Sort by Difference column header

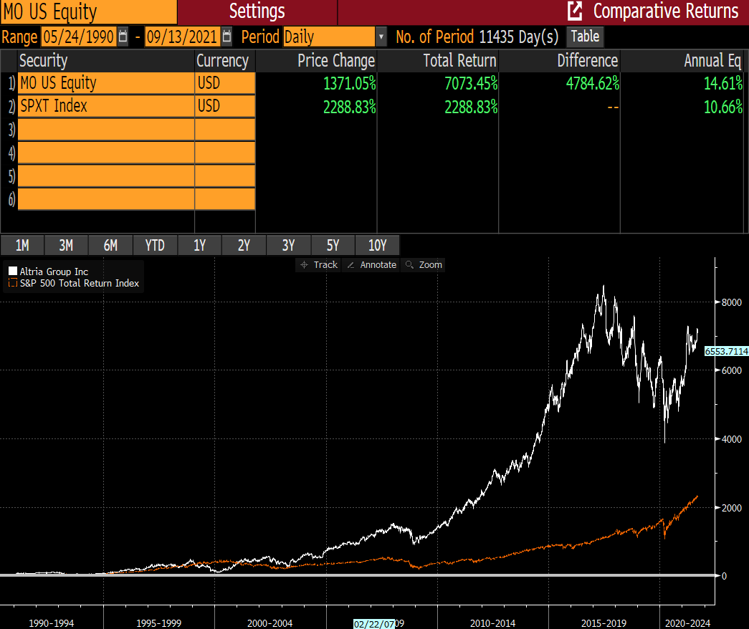click(559, 61)
